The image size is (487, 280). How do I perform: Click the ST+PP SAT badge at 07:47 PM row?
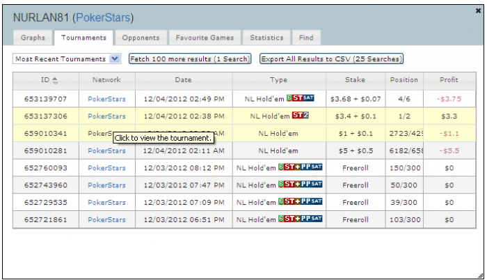pyautogui.click(x=300, y=184)
